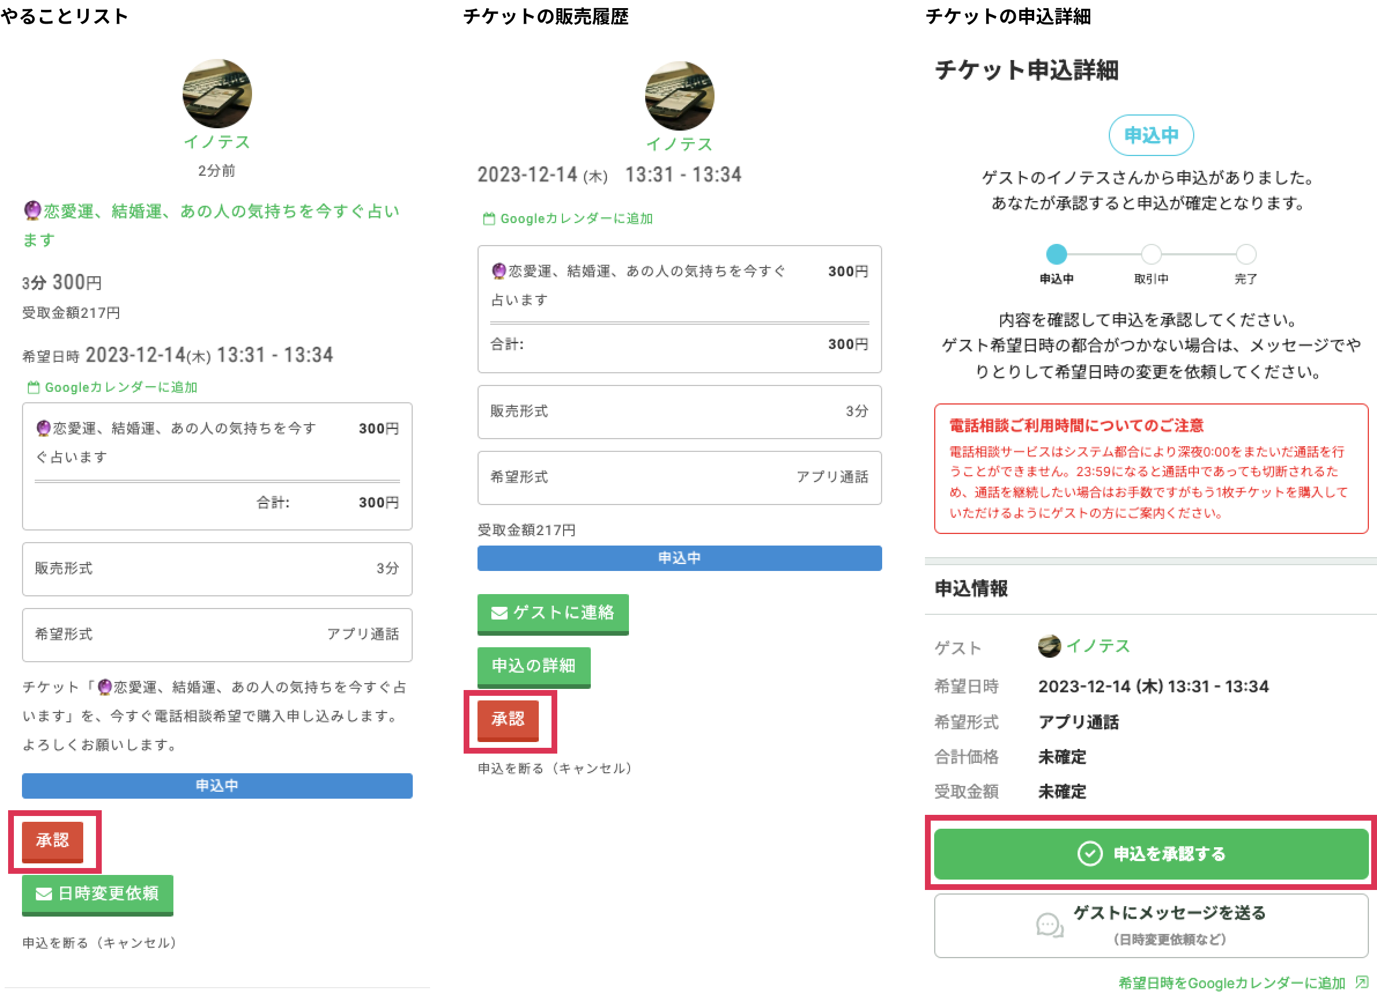This screenshot has width=1377, height=994.
Task: Click speech bubble icon for guest message
Action: pos(1049,925)
